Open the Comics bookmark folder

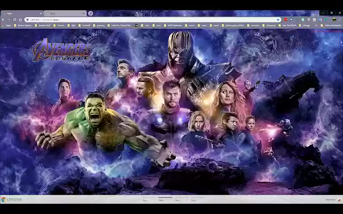click(59, 25)
